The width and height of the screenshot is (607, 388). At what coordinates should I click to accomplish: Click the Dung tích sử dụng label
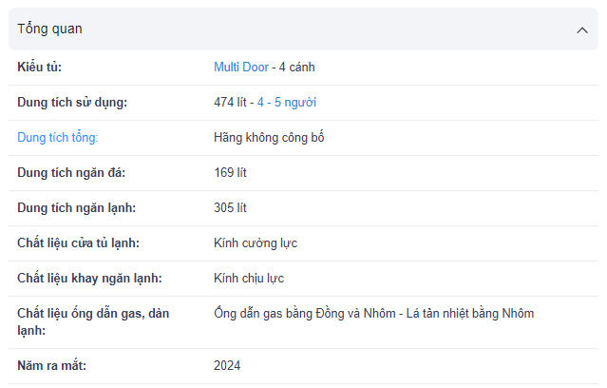click(x=72, y=103)
